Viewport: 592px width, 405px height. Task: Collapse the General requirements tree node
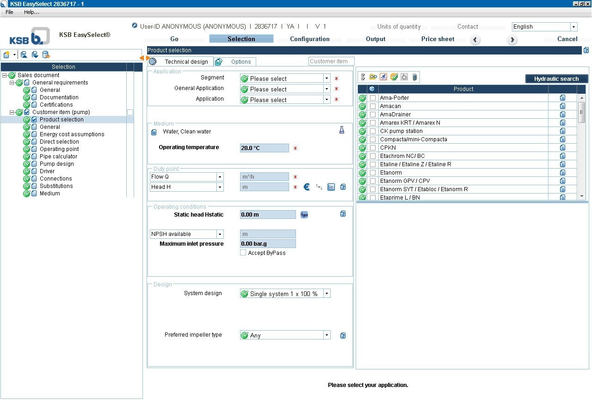pos(12,83)
